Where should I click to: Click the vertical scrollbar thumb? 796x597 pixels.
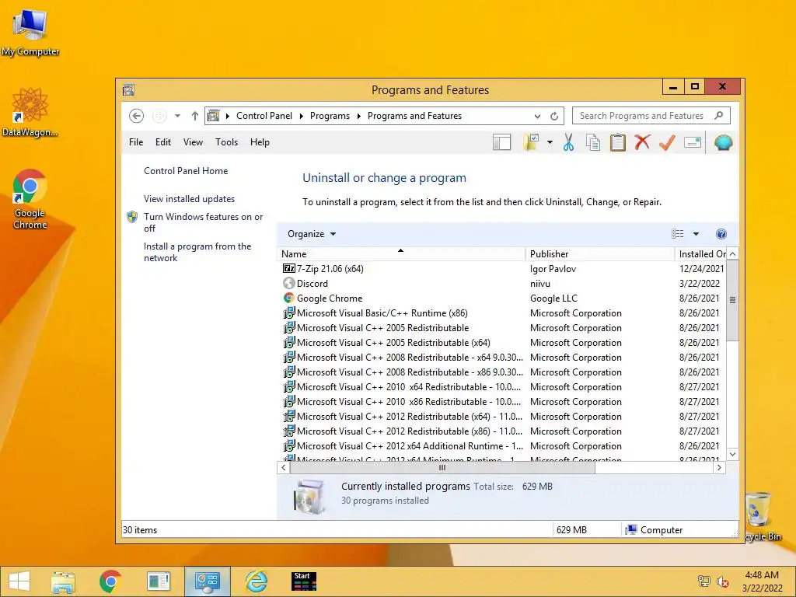pos(732,300)
